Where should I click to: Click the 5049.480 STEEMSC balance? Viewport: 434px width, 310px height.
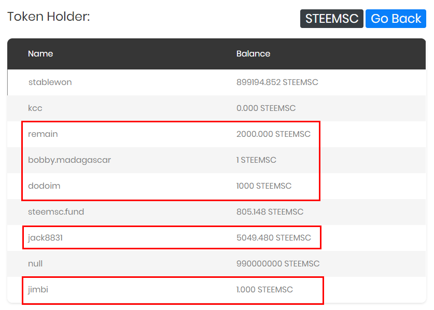pos(274,238)
